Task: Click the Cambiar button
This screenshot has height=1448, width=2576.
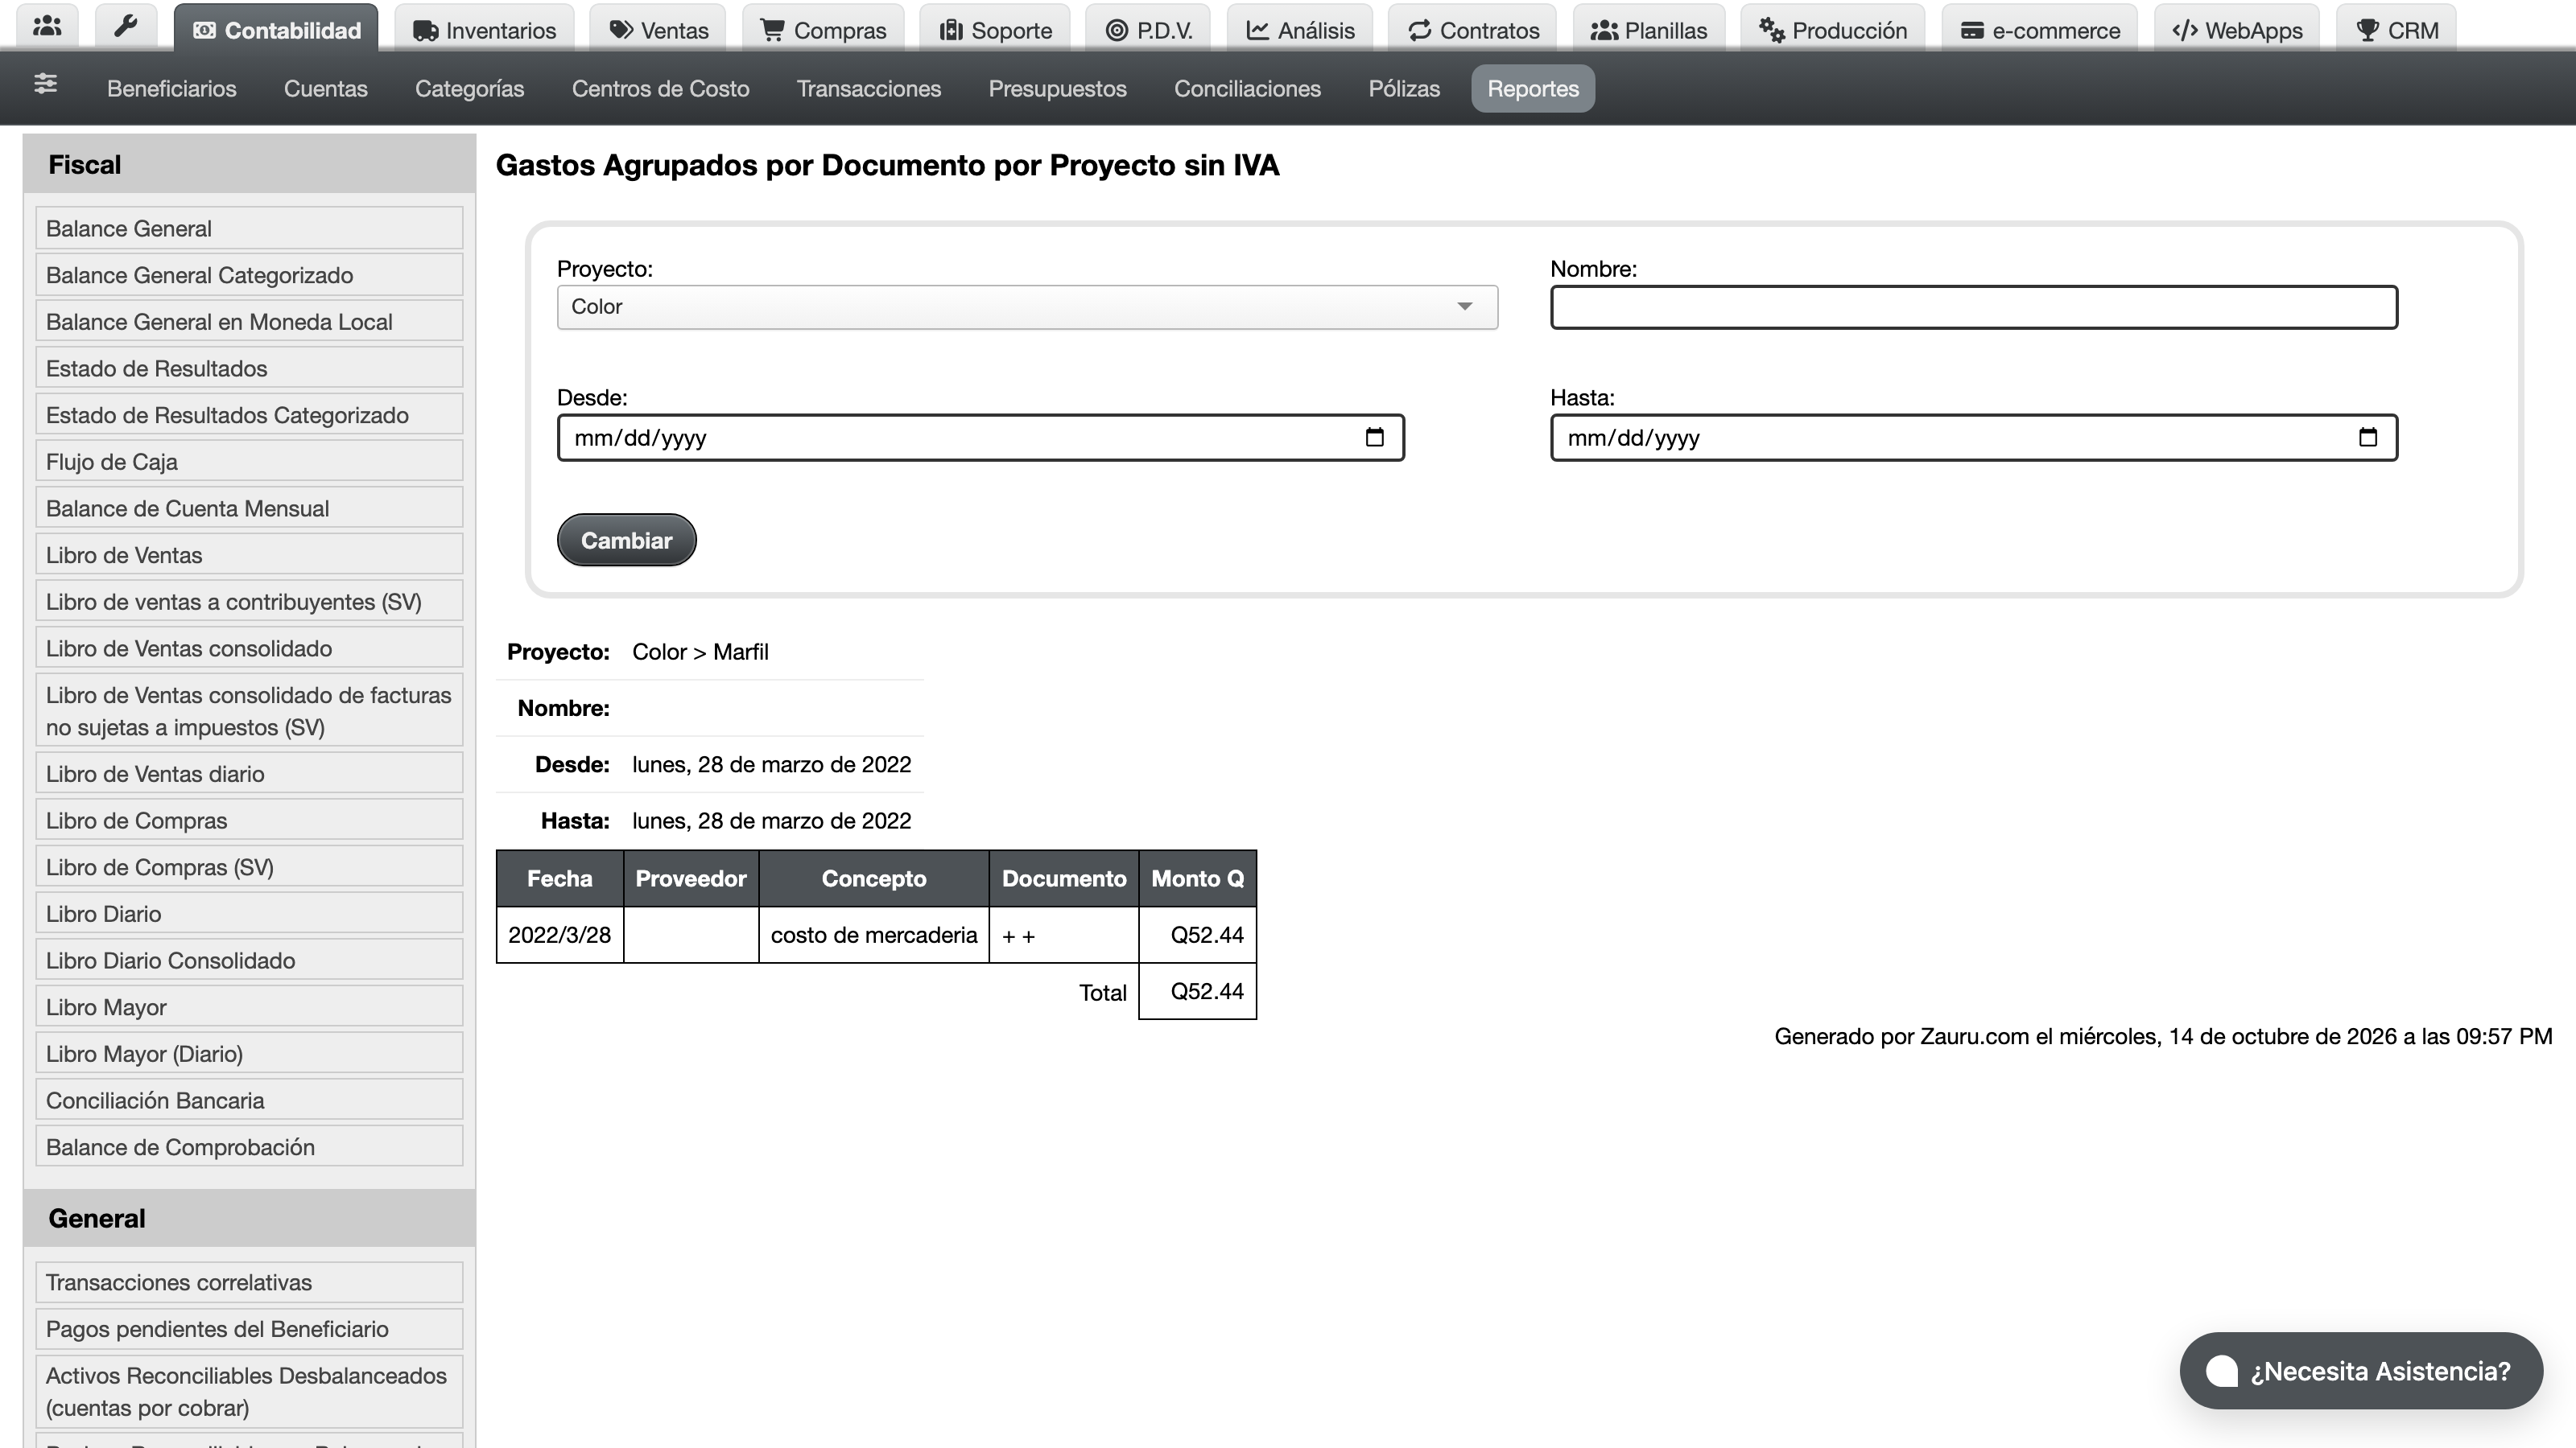Action: [626, 540]
